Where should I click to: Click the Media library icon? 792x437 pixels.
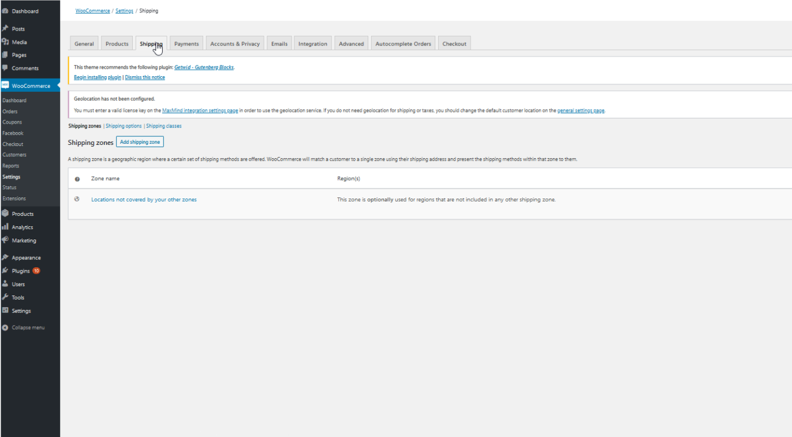[x=5, y=42]
